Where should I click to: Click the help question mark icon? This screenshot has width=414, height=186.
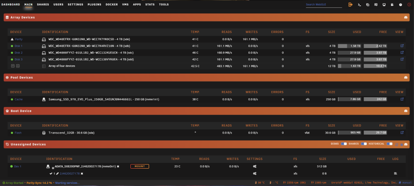[x=400, y=5]
